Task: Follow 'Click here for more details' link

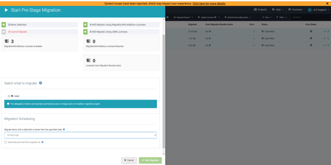Action: pyautogui.click(x=209, y=4)
